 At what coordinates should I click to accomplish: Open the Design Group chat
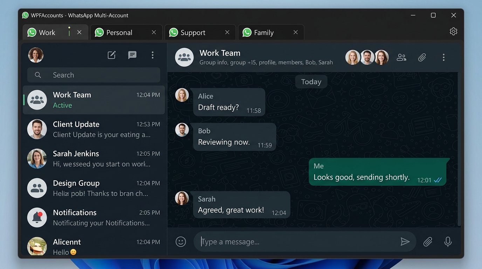[94, 188]
